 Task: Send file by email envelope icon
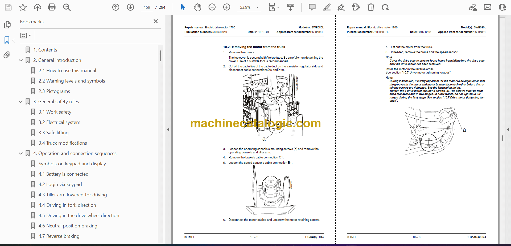tap(488, 7)
